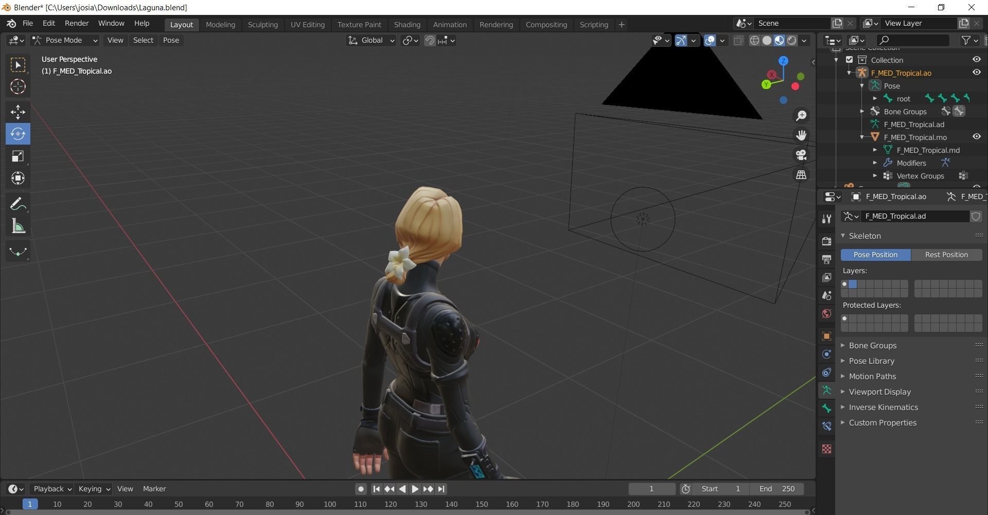Hide F_MED_Tropical.ao in the outliner
This screenshot has height=515, width=988.
pos(976,73)
